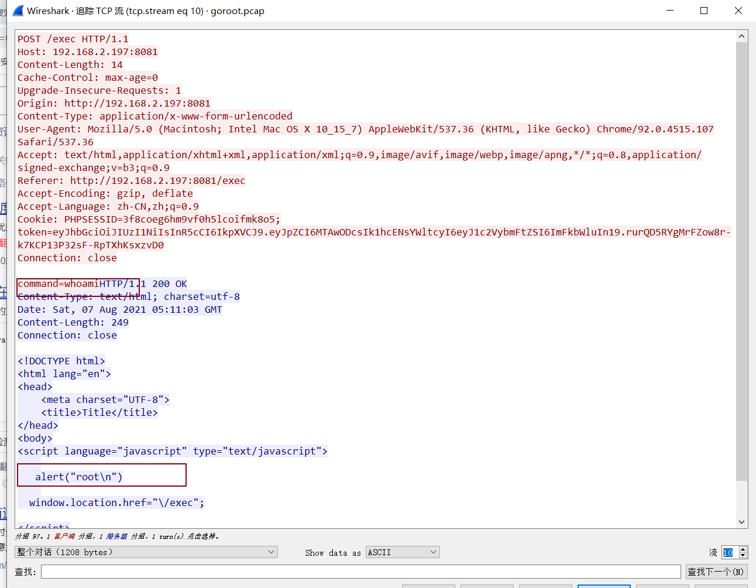
Task: Click the '<meta charset="UTF-8">' line
Action: pyautogui.click(x=105, y=400)
